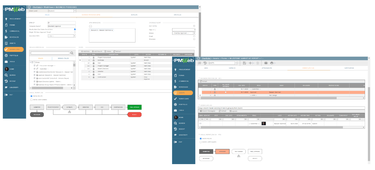The height and width of the screenshot is (170, 375).
Task: Open the Branch Rules sub-tab
Action: click(x=63, y=58)
